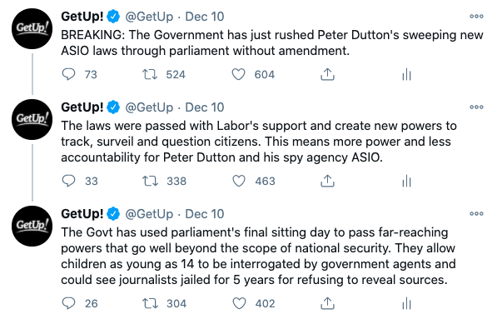Open GetUp! avatar on the first tweet
497x319 pixels.
[32, 29]
